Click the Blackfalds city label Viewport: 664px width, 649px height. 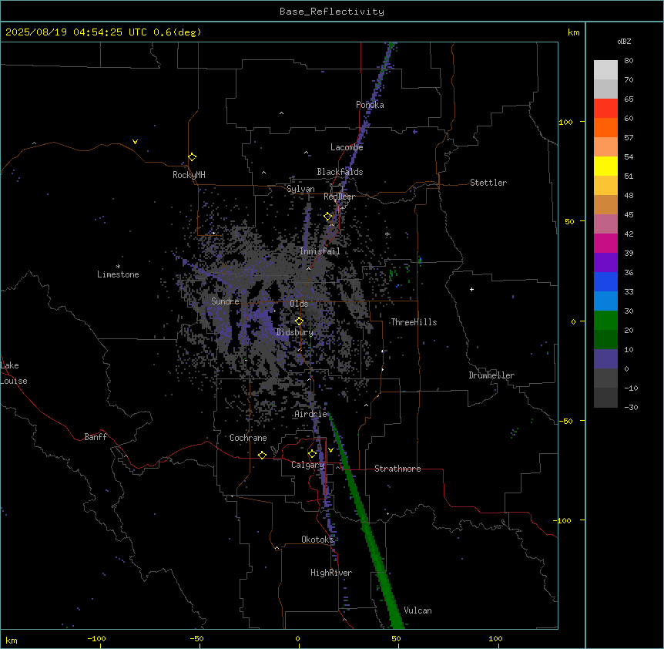[x=340, y=172]
